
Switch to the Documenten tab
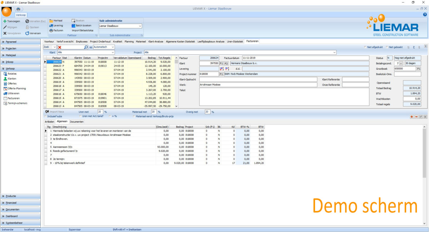coord(77,122)
